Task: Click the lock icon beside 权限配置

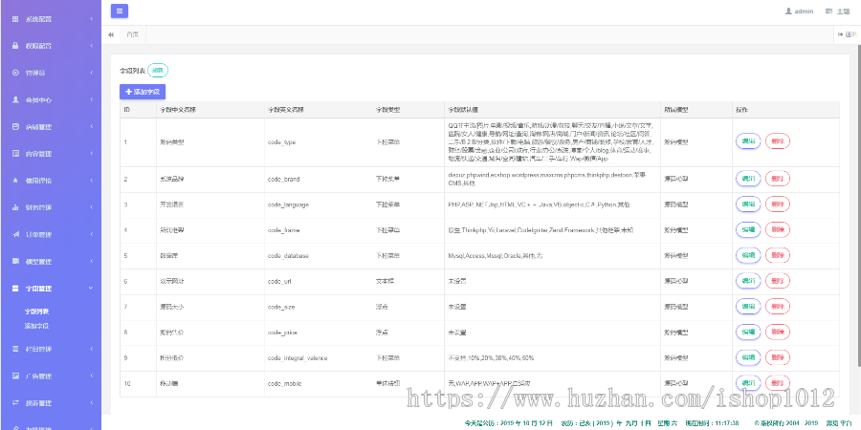Action: click(x=16, y=46)
